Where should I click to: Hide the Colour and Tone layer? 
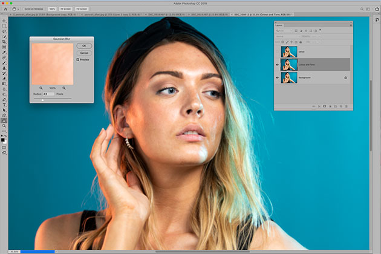coord(277,65)
